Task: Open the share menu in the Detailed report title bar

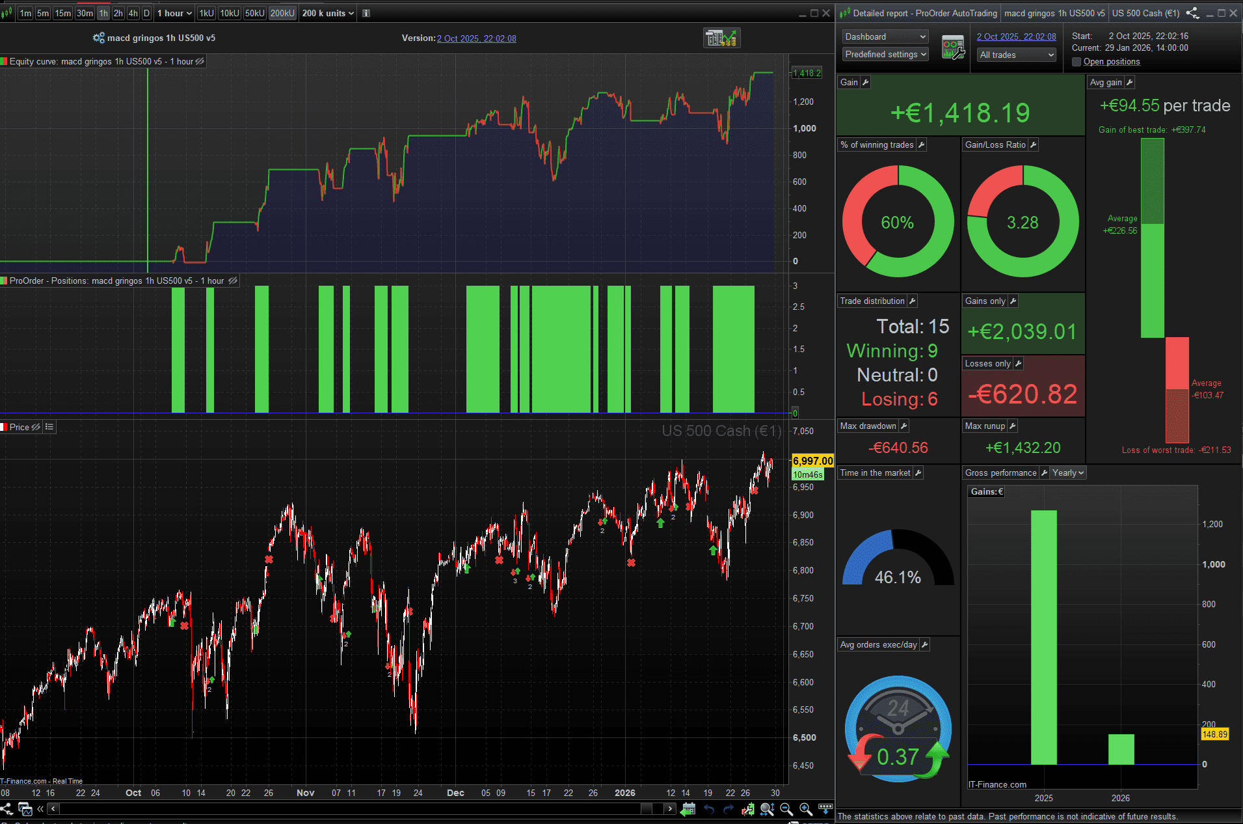Action: [x=1192, y=13]
